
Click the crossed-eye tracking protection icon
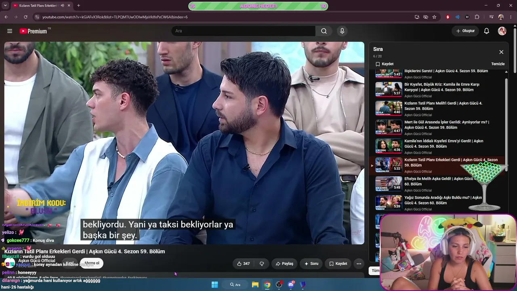(x=426, y=17)
